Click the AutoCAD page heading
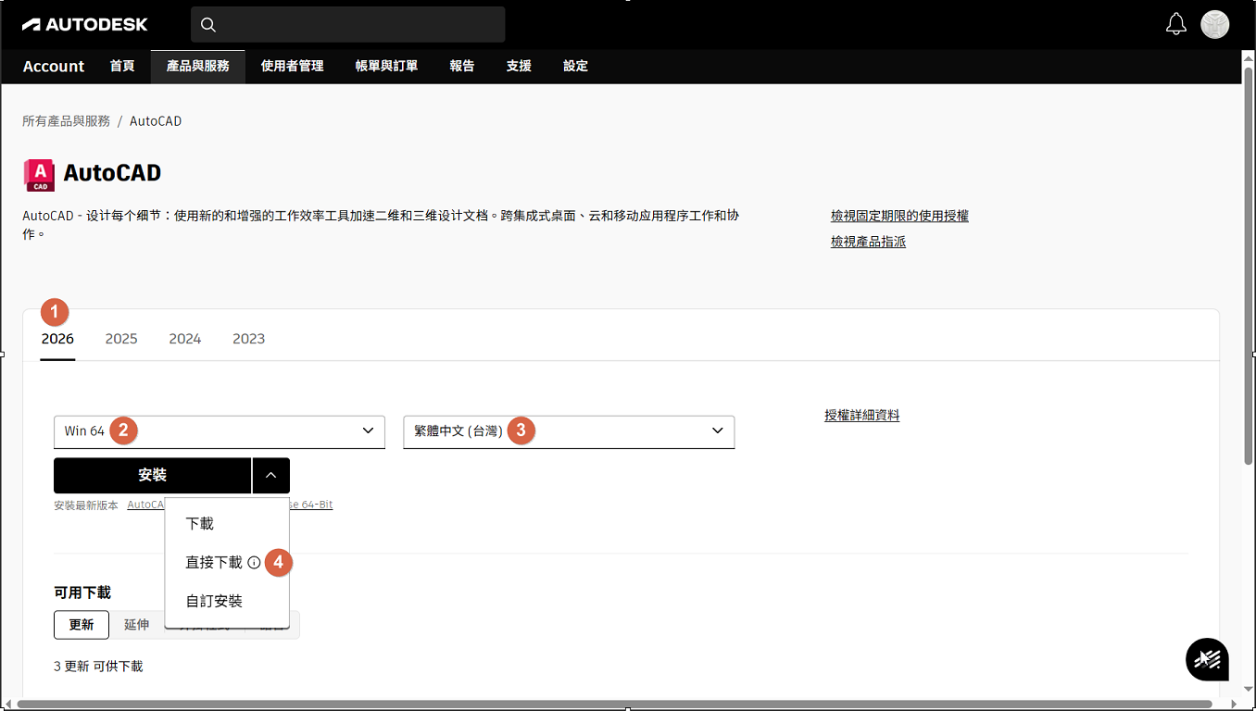This screenshot has width=1256, height=711. 112,173
